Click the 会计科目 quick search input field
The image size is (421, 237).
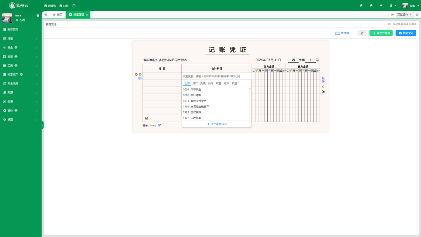click(216, 76)
